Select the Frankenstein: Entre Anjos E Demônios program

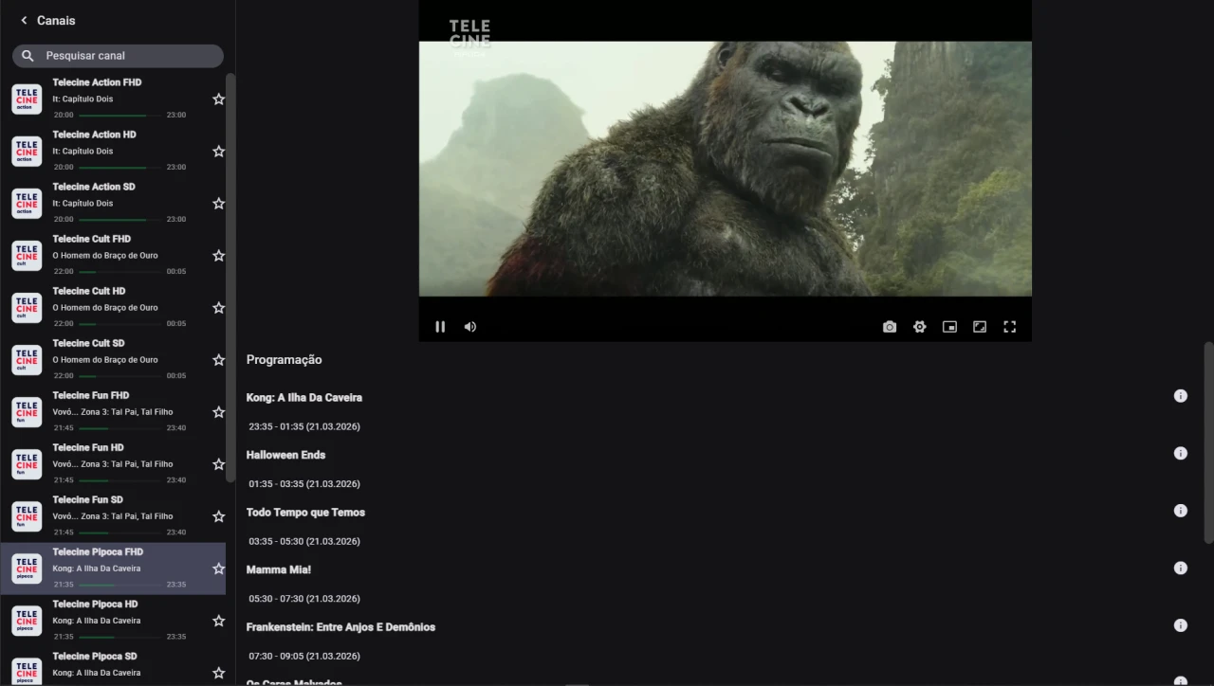click(340, 626)
